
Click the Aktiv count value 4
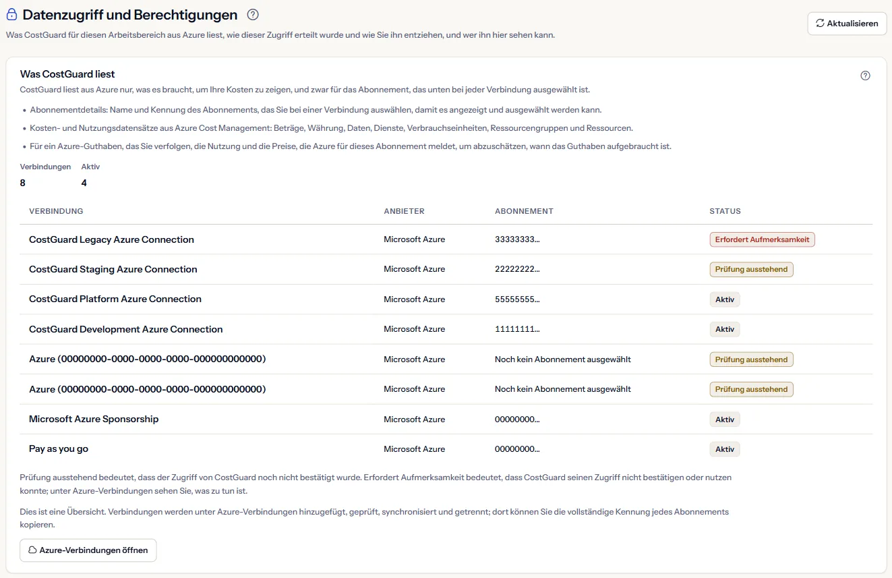tap(84, 183)
